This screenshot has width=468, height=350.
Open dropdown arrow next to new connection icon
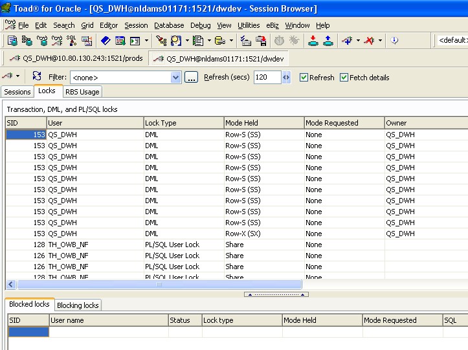coord(357,40)
